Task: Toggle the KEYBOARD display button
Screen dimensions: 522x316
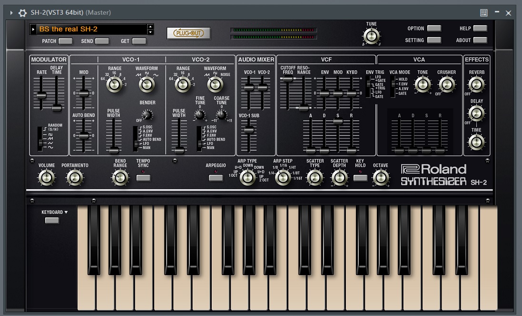Action: (x=52, y=220)
